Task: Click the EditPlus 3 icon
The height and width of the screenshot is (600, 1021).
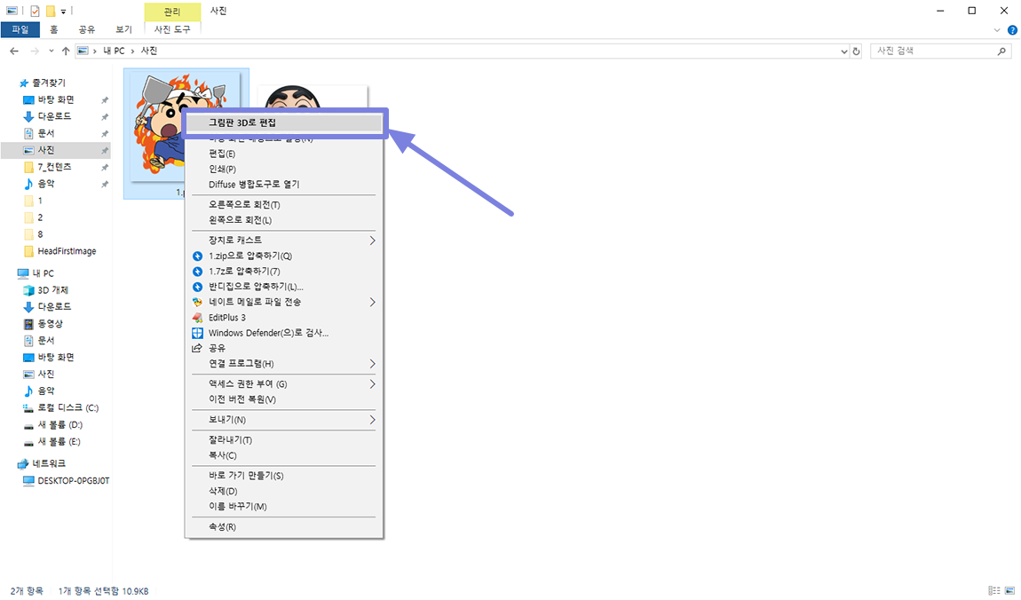Action: coord(197,318)
